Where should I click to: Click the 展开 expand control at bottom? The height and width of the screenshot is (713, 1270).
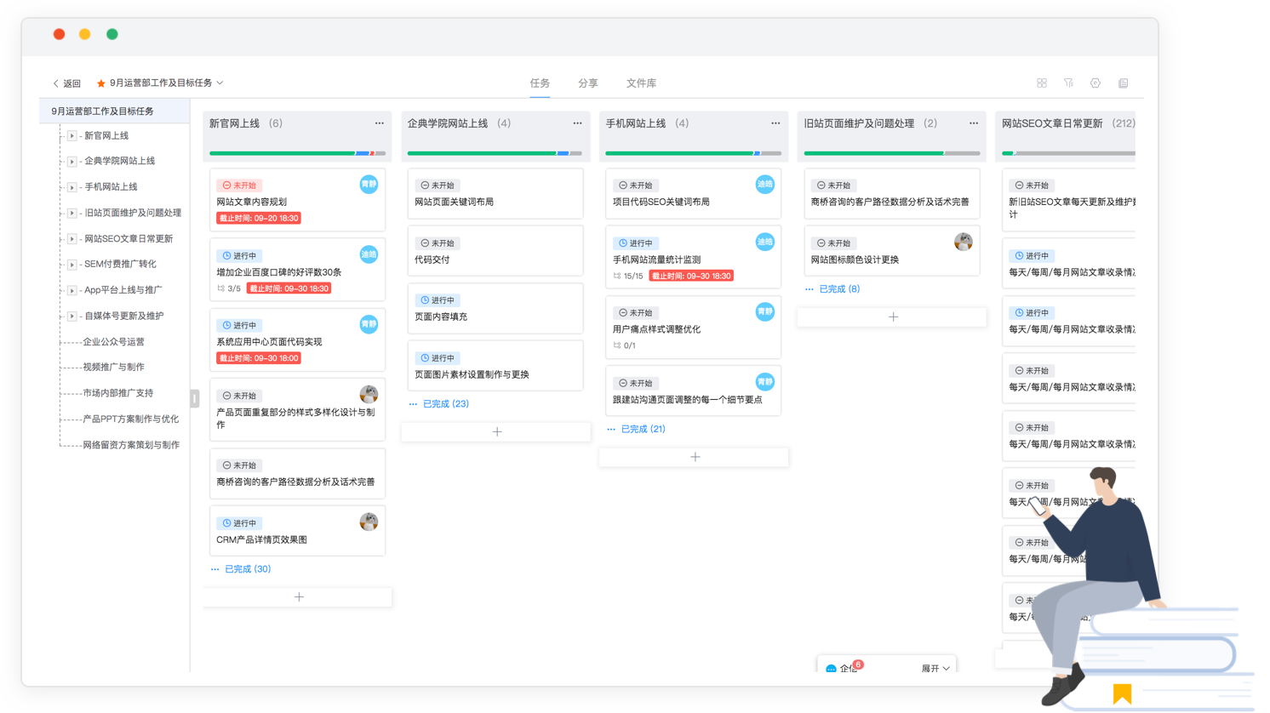pyautogui.click(x=935, y=669)
